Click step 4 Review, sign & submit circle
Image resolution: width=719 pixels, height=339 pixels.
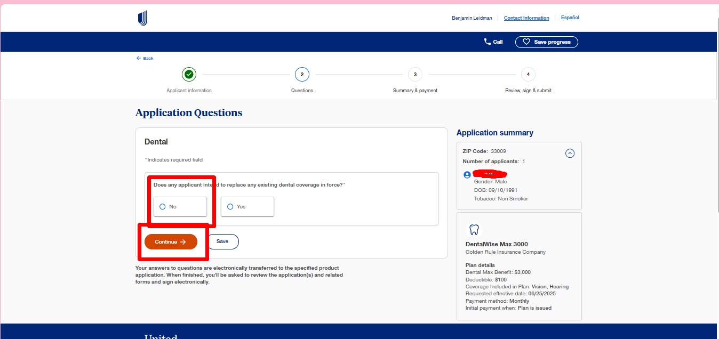tap(528, 74)
